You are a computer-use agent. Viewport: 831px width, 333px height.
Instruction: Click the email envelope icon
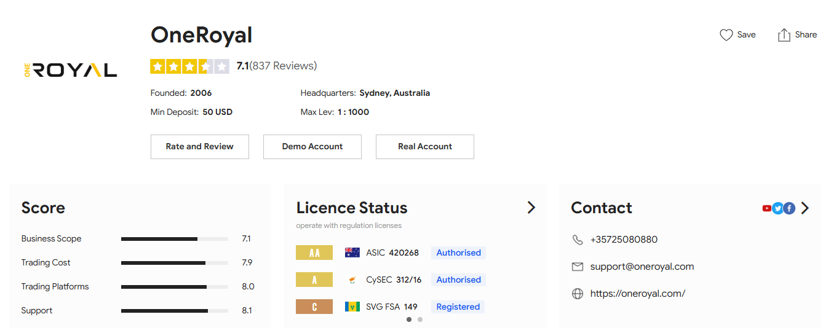click(577, 267)
